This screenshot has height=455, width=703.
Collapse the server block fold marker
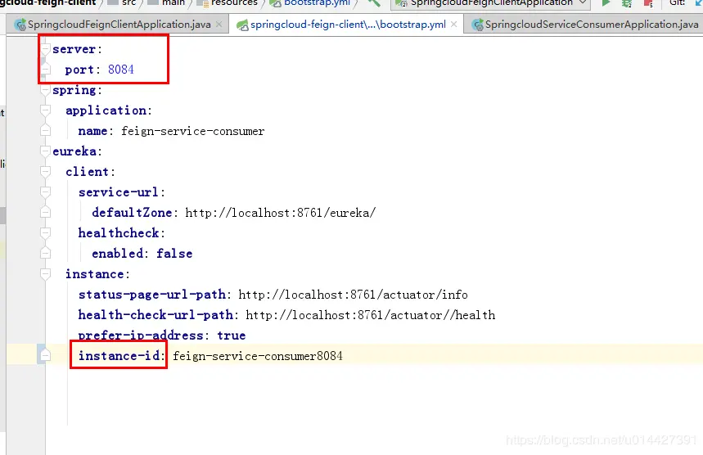[45, 49]
